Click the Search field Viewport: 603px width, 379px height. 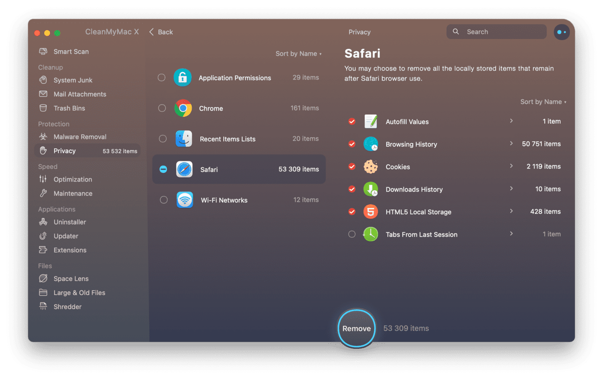tap(497, 32)
